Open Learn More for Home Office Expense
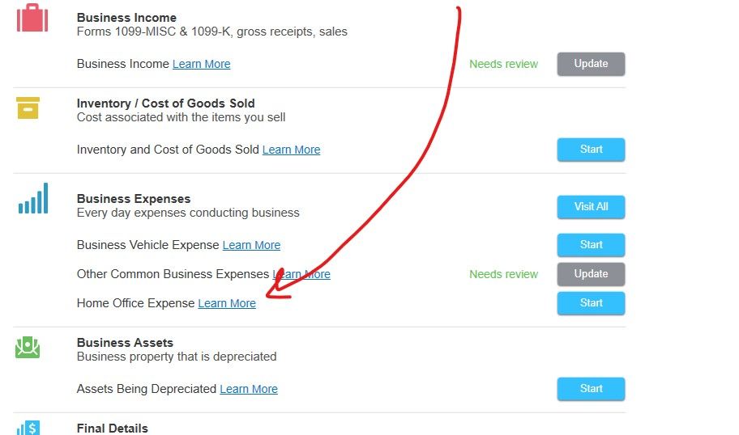739x435 pixels. [x=227, y=303]
